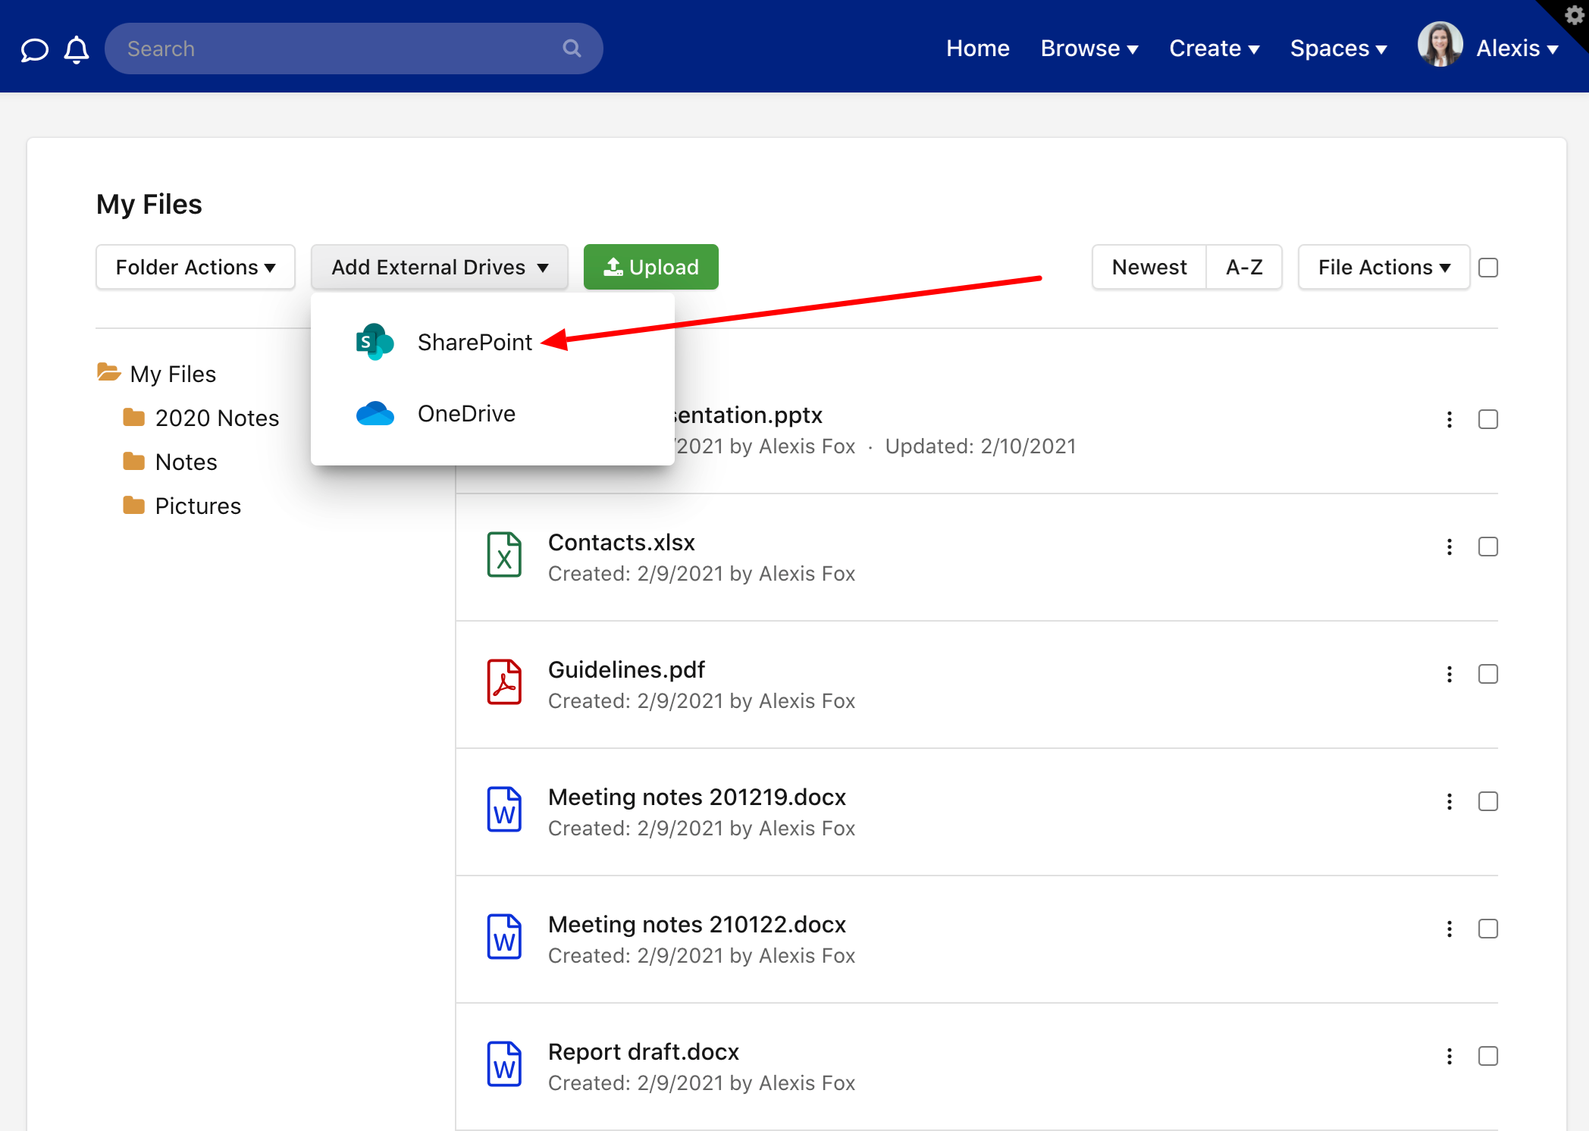Viewport: 1589px width, 1131px height.
Task: Open the settings gear in corner
Action: tap(1574, 14)
